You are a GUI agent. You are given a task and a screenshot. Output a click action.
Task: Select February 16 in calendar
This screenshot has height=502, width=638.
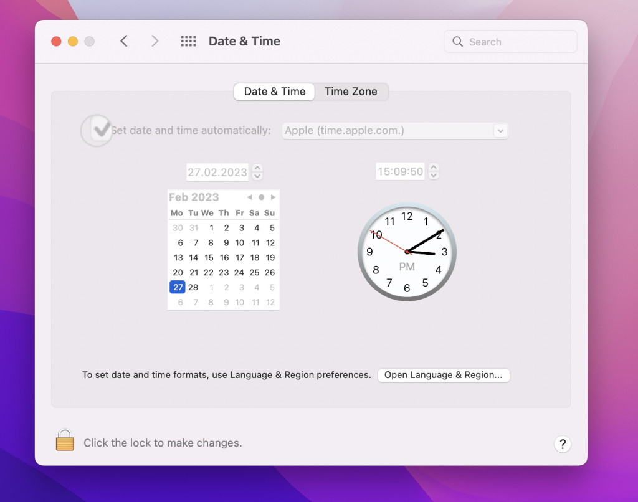(x=224, y=257)
